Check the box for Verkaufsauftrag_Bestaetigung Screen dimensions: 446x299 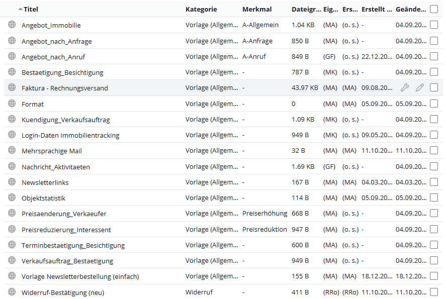(434, 260)
